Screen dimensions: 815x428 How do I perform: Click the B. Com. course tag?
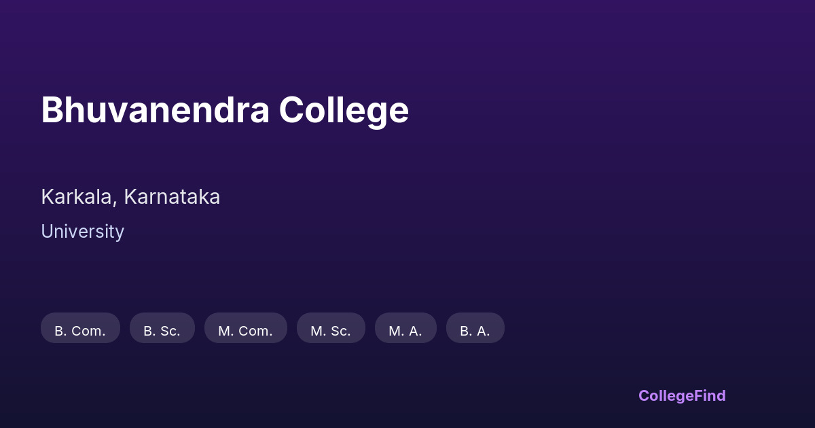click(x=80, y=329)
